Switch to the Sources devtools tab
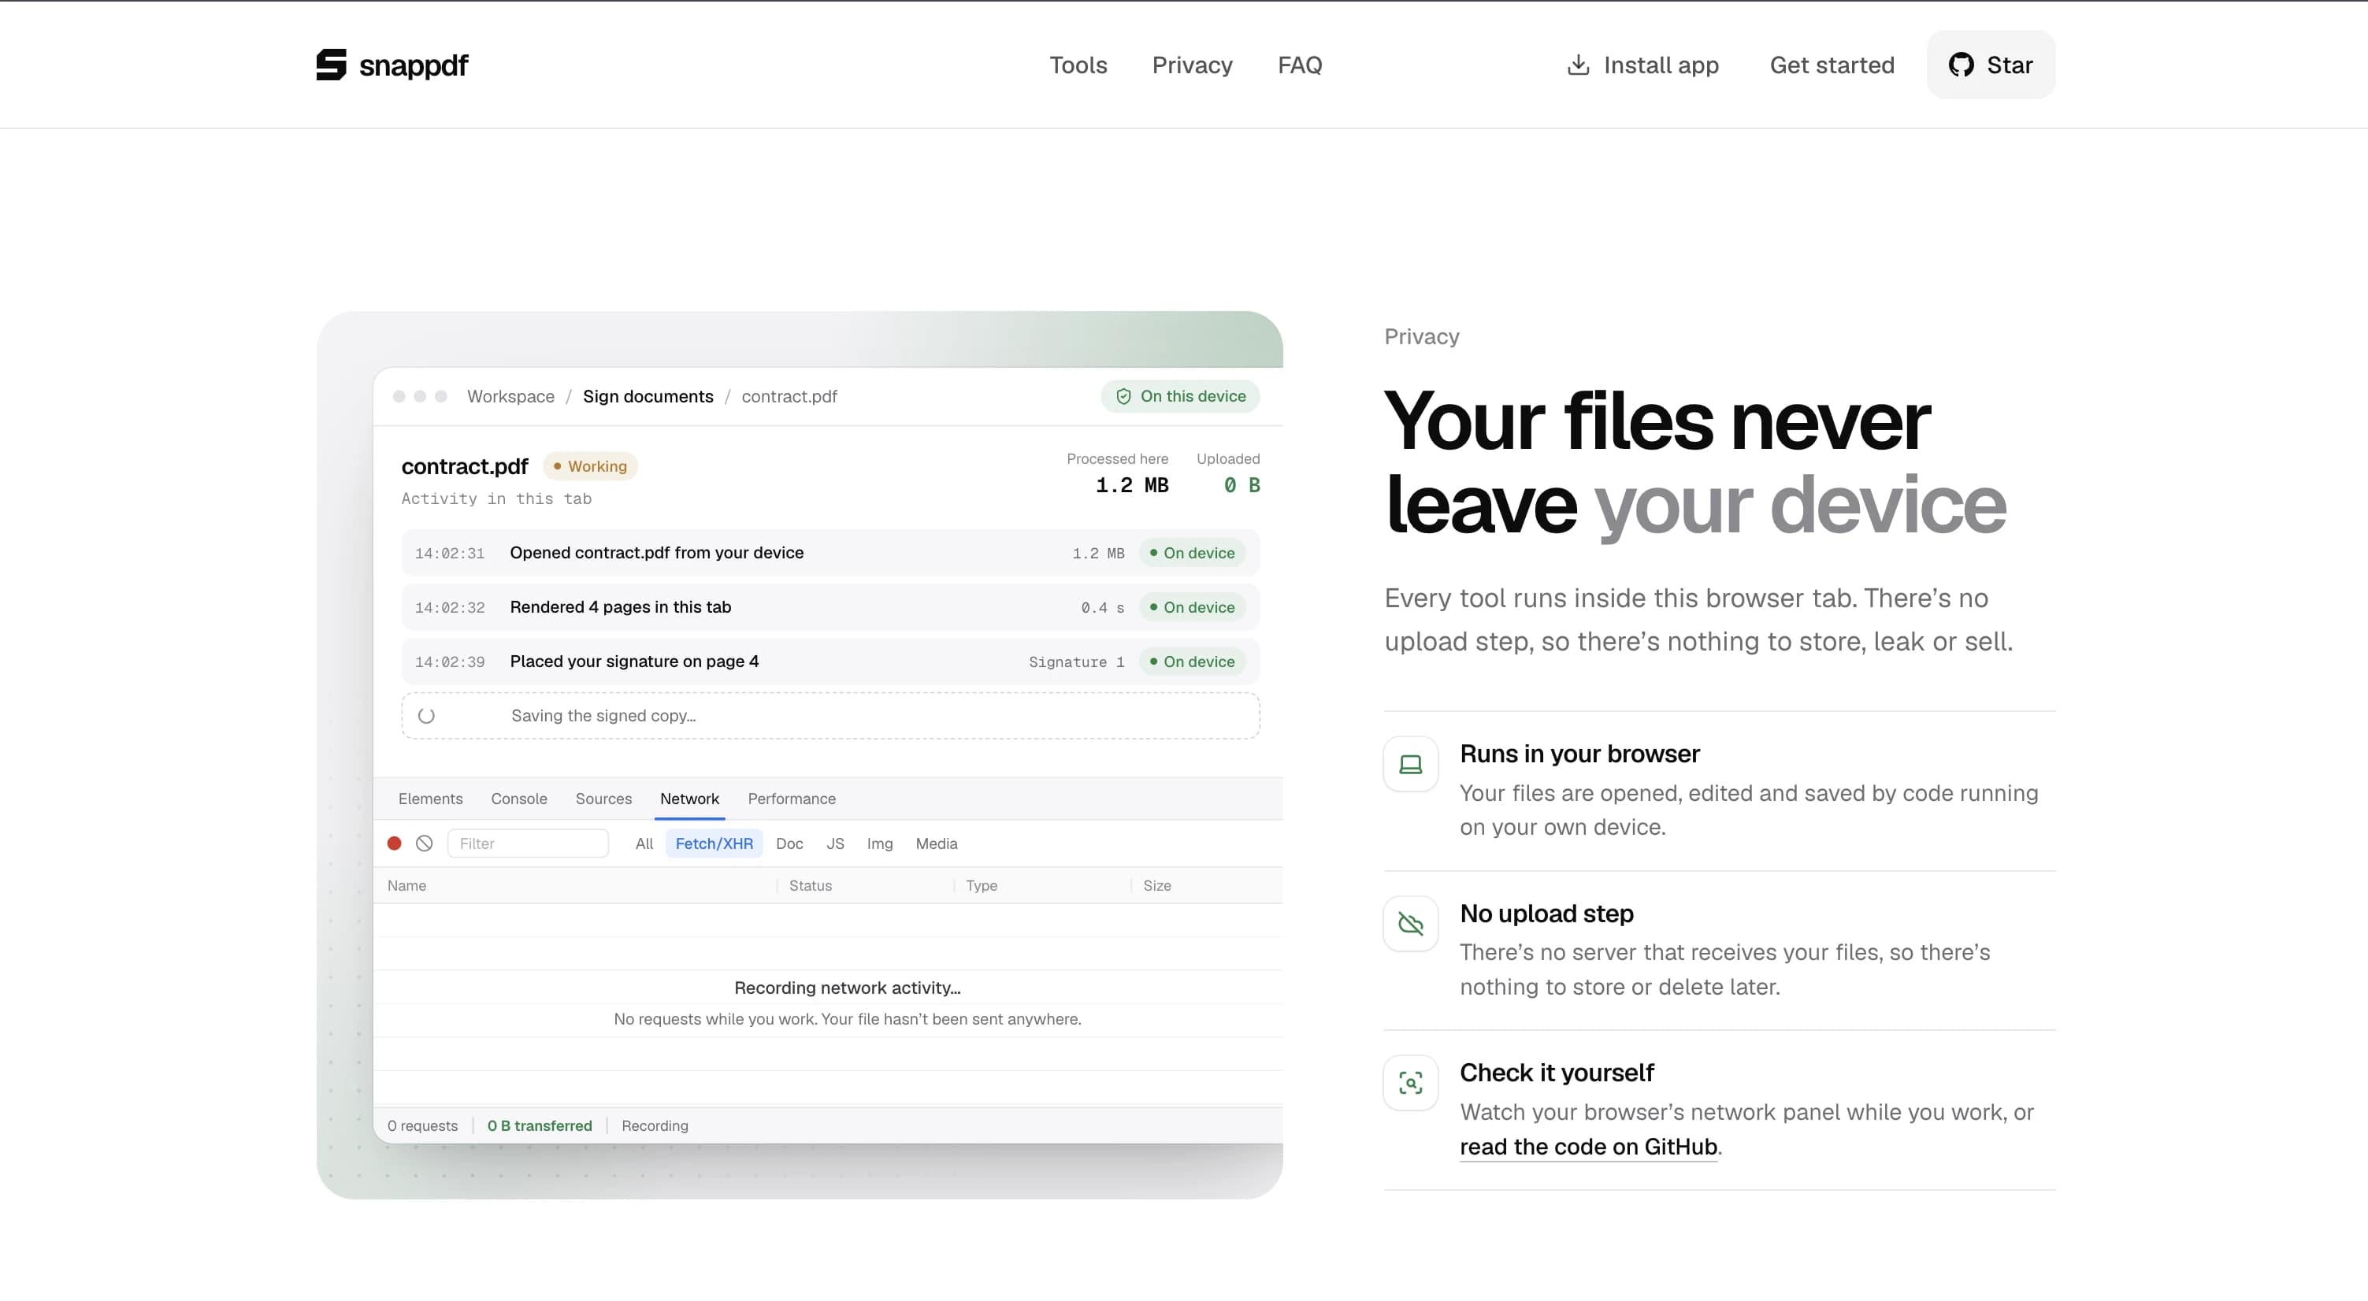Image resolution: width=2368 pixels, height=1301 pixels. (x=603, y=799)
